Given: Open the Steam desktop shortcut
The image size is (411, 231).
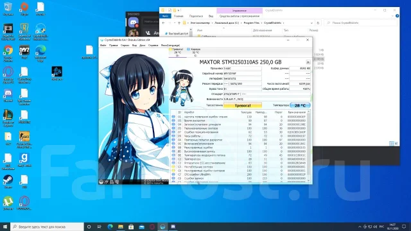Looking at the screenshot, I should tap(8, 181).
